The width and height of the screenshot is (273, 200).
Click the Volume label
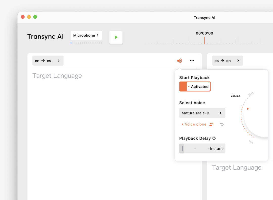[235, 96]
